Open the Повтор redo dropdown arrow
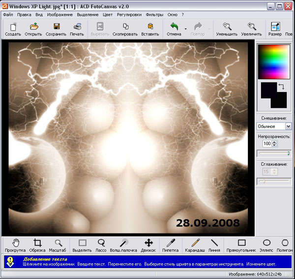Screen dimensions: 295x279 209,29
